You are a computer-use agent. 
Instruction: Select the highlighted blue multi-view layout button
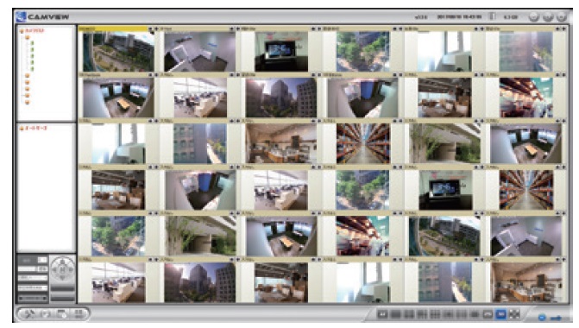pos(500,314)
